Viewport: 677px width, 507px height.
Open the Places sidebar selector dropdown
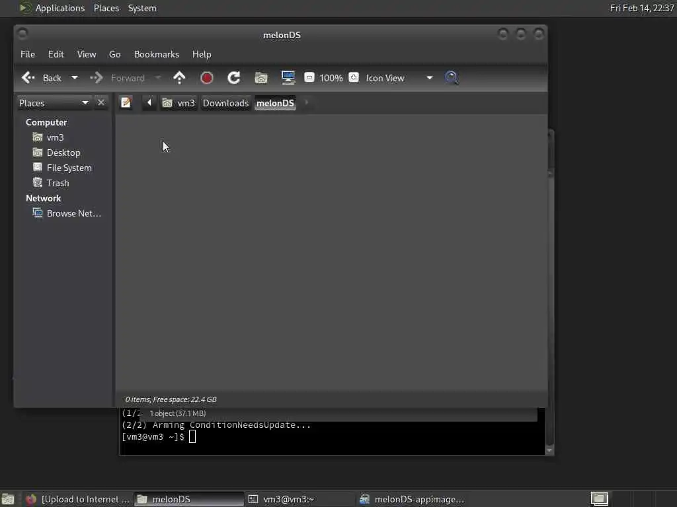54,103
